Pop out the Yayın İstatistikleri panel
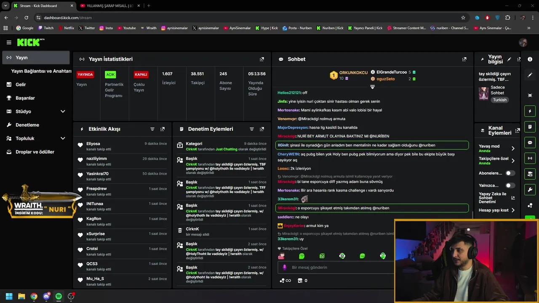This screenshot has width=539, height=303. click(x=262, y=59)
